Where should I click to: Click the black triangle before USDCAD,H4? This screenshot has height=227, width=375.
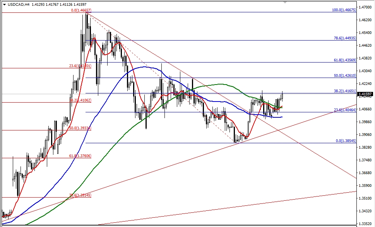pyautogui.click(x=4, y=5)
